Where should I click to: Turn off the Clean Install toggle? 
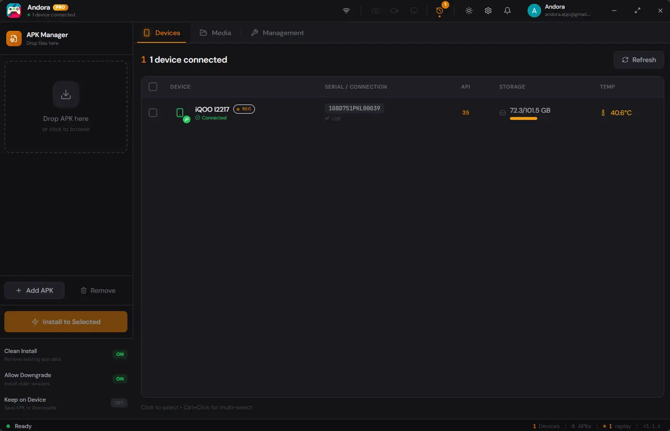click(120, 354)
